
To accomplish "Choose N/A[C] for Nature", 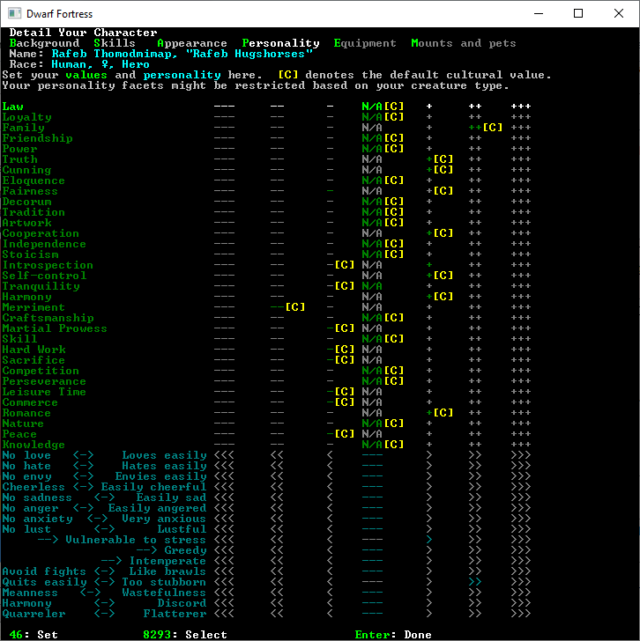I will tap(383, 424).
